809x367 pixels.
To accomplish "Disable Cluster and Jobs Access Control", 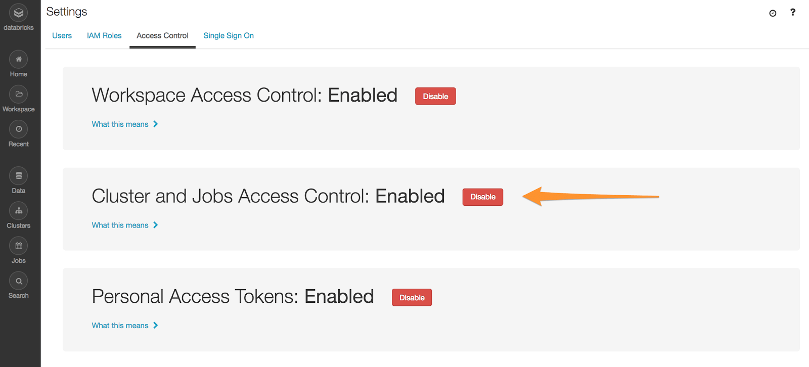I will point(482,197).
